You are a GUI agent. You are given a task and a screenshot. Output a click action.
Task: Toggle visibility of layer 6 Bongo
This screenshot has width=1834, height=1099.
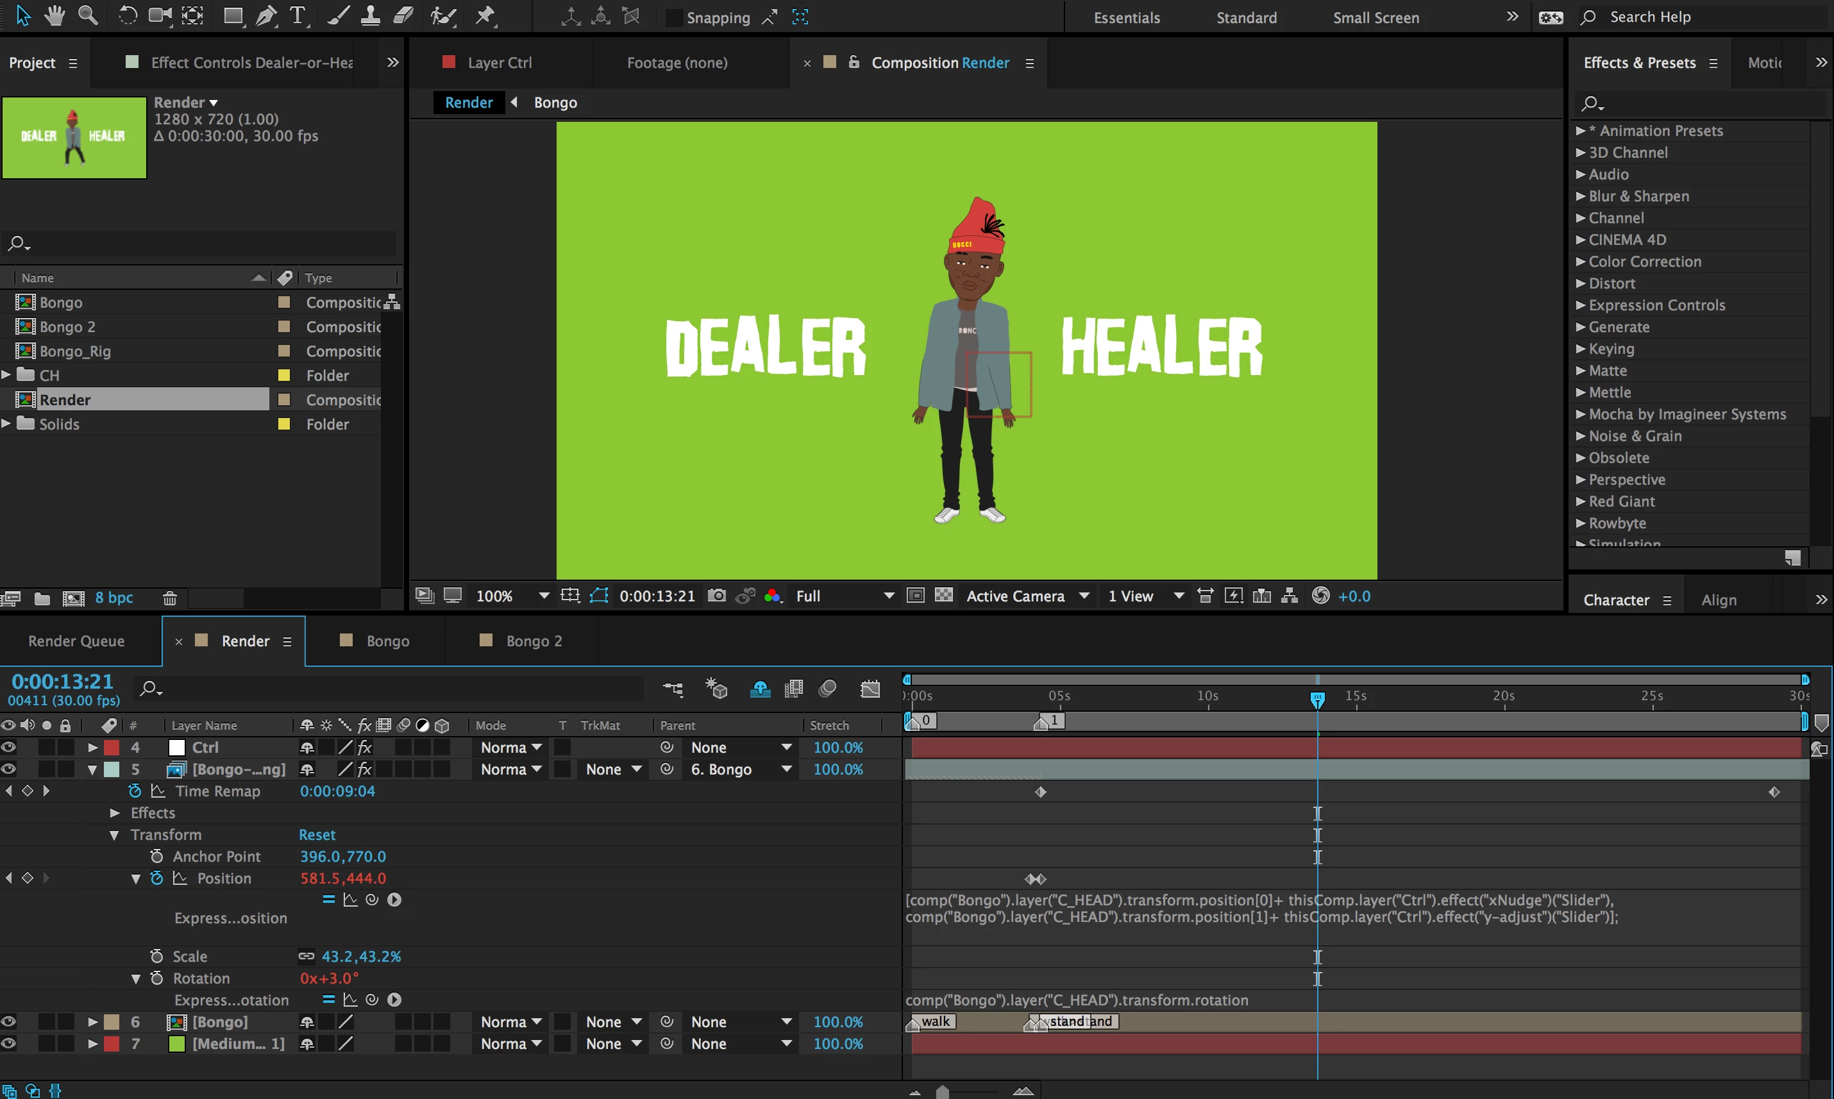8,1022
